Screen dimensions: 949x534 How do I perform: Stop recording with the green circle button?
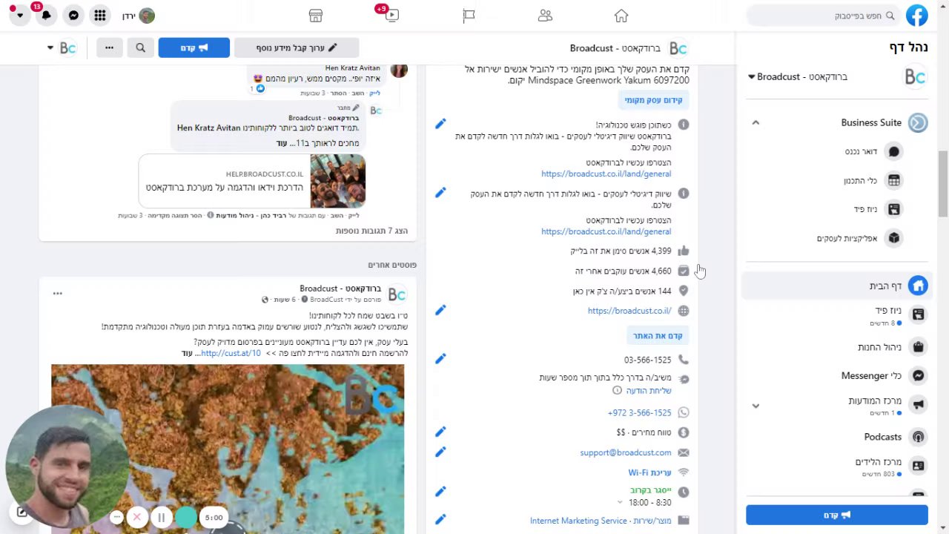(x=186, y=517)
